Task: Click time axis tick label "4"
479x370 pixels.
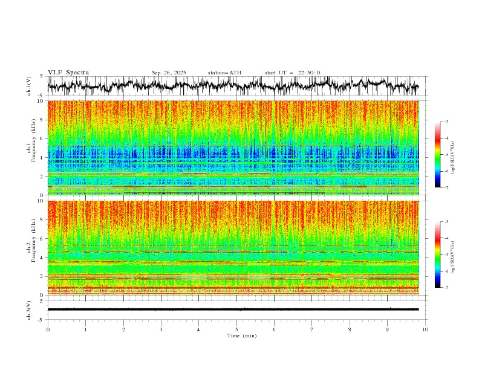Action: click(198, 329)
